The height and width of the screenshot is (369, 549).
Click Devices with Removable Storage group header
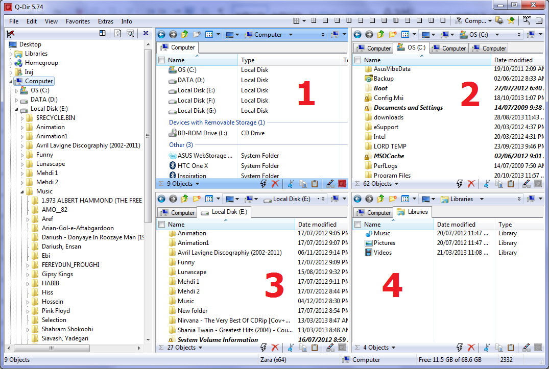coord(217,122)
